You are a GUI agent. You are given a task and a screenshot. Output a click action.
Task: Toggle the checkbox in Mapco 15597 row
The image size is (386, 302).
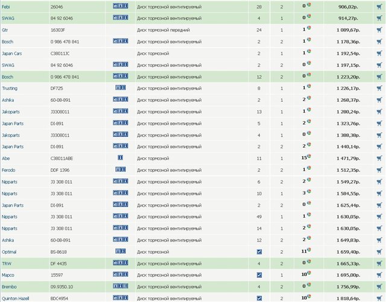click(x=259, y=275)
